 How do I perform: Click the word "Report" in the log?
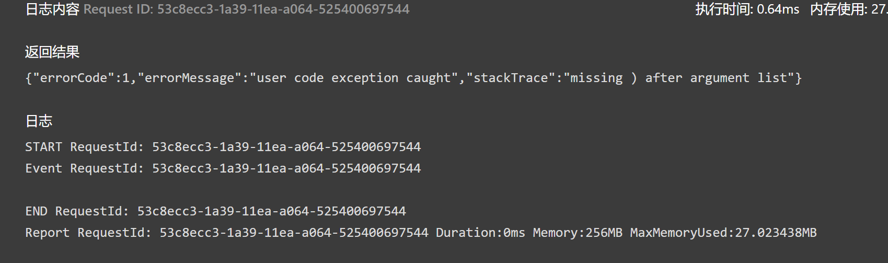coord(47,233)
